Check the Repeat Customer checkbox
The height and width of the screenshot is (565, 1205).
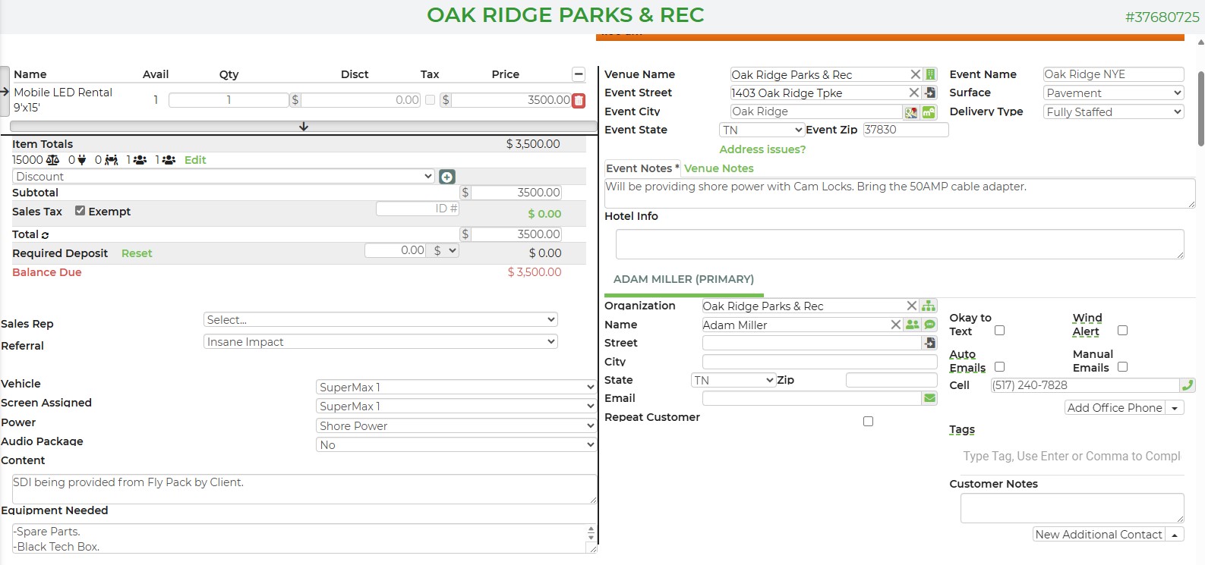click(x=868, y=421)
